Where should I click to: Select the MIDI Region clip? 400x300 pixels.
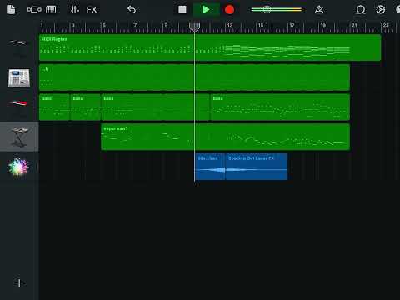[x=210, y=47]
